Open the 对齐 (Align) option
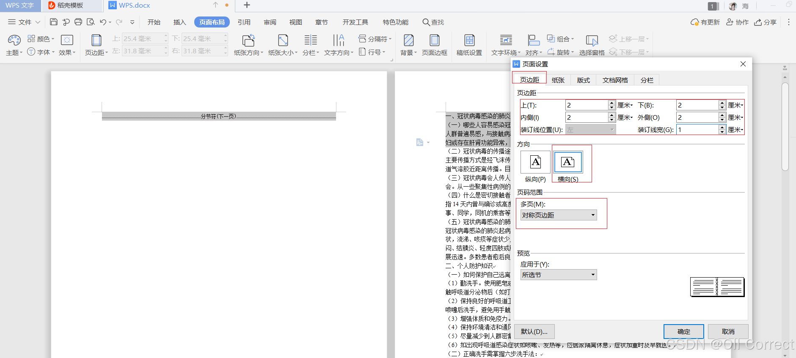The image size is (796, 358). [x=534, y=45]
